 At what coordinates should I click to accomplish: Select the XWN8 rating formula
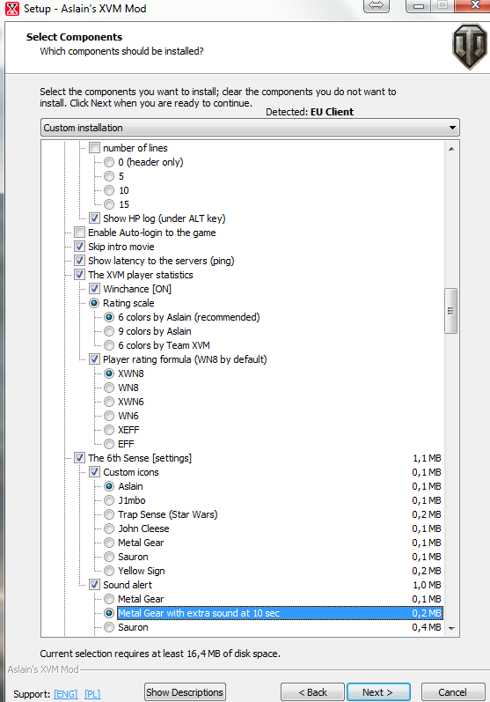(x=109, y=373)
